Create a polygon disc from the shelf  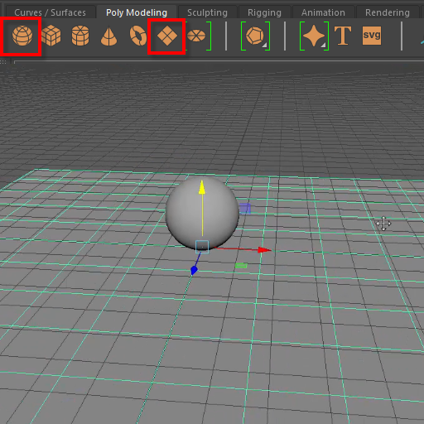tap(196, 36)
